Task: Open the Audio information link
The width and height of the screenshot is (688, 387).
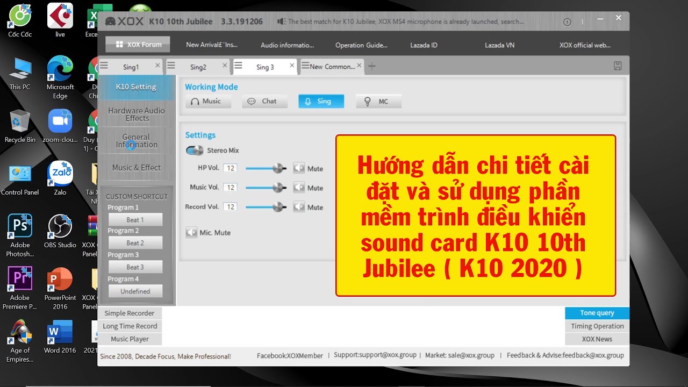Action: click(287, 45)
